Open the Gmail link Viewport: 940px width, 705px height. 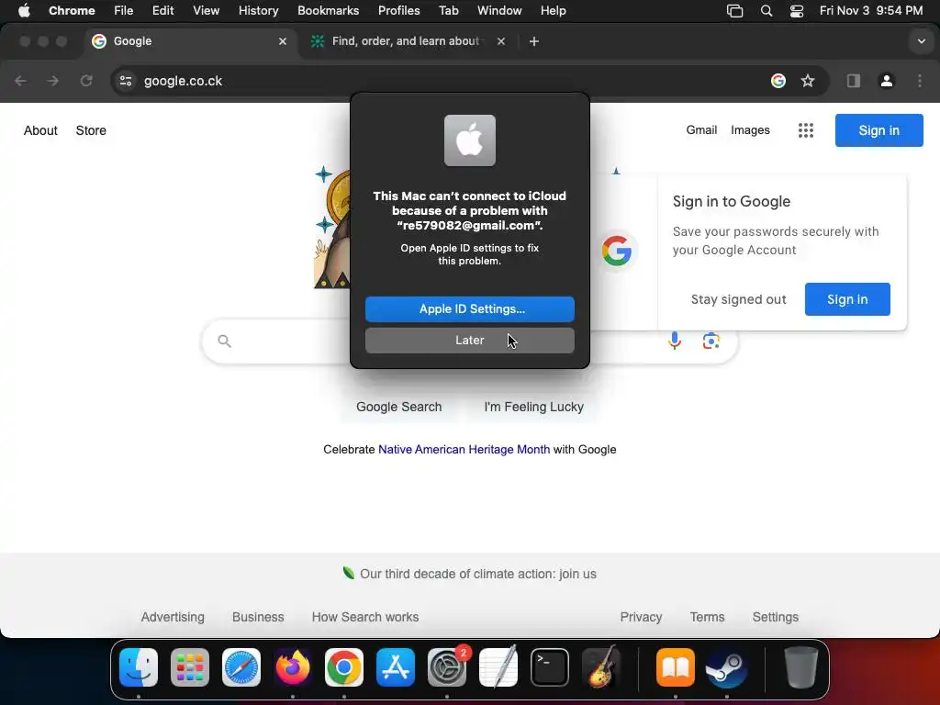[x=701, y=130]
